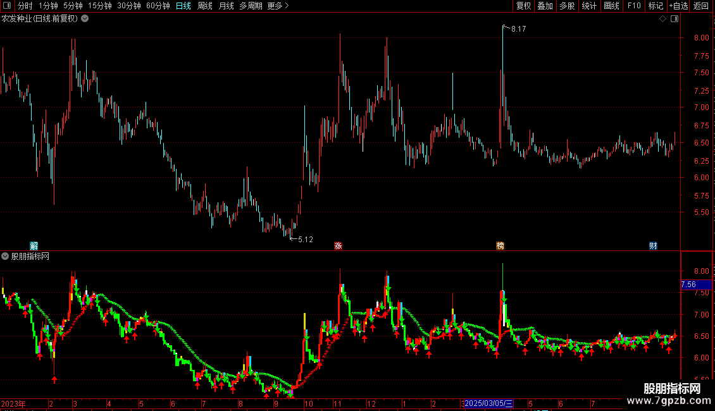Open F10 company info
Image resolution: width=715 pixels, height=411 pixels.
(634, 6)
